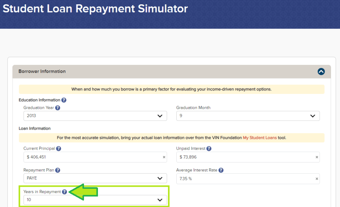
Task: Click help icon next to Education Information
Action: tap(64, 100)
